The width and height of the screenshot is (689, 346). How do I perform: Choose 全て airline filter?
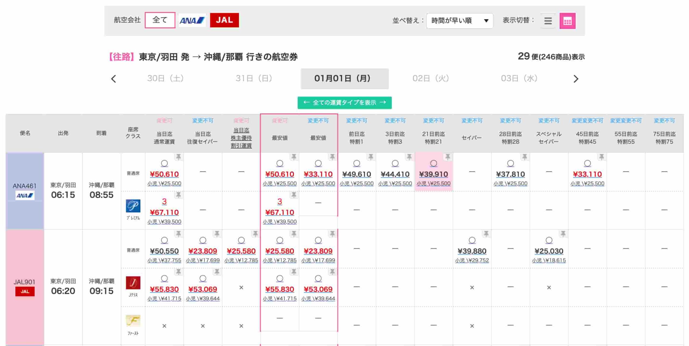(160, 20)
